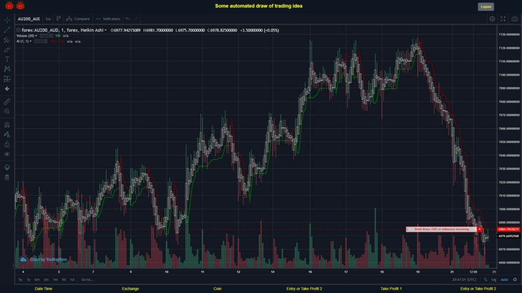The width and height of the screenshot is (522, 293).
Task: Toggle Volume indicator visibility eye
Action: (x=42, y=36)
